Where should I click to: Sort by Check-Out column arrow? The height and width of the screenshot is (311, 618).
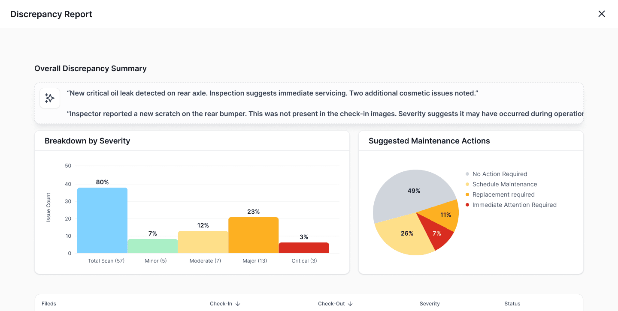click(350, 304)
